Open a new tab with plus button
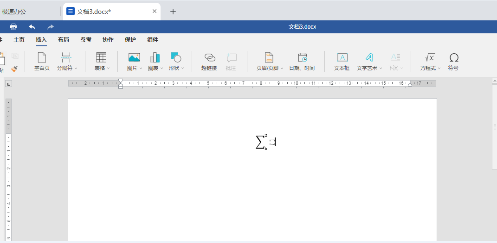Image resolution: width=497 pixels, height=243 pixels. 173,12
